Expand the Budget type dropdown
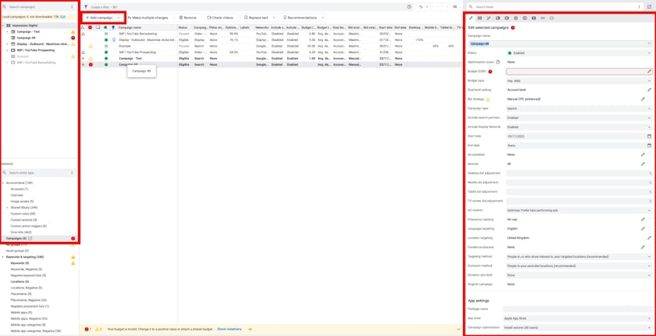Image resolution: width=656 pixels, height=336 pixels. [x=577, y=80]
